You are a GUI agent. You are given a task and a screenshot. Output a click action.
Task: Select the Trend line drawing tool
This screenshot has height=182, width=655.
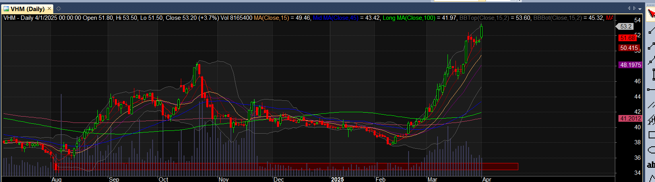pyautogui.click(x=651, y=31)
